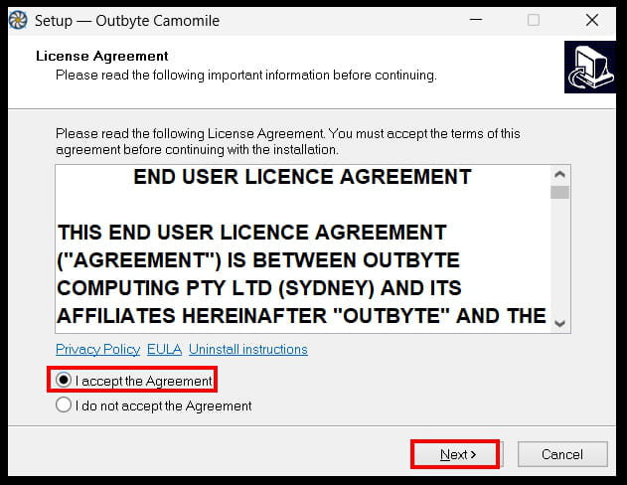Viewport: 627px width, 485px height.
Task: Click "AFFILIATES HEREINAFTER" line in license
Action: (x=301, y=316)
